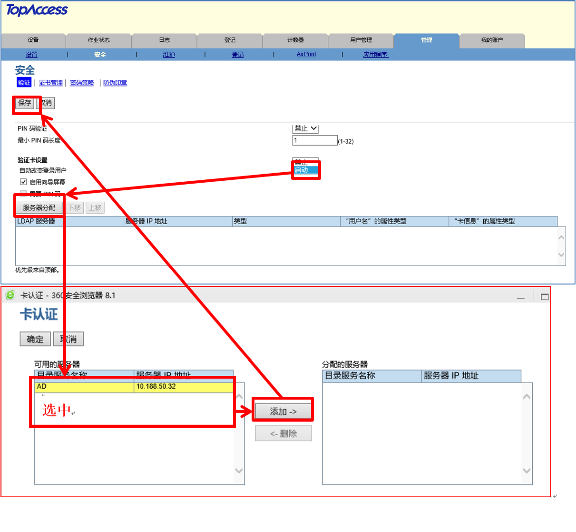Select the AD server row
This screenshot has width=576, height=532.
tap(133, 387)
